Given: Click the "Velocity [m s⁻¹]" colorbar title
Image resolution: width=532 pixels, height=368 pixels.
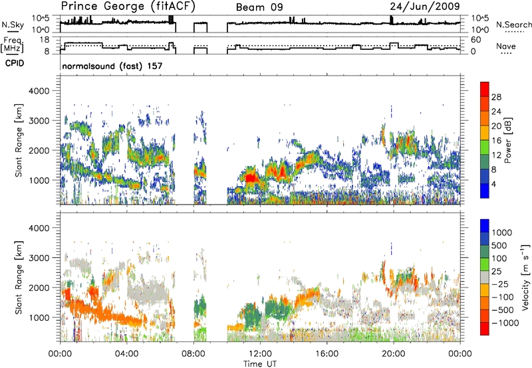Looking at the screenshot, I should tap(525, 276).
